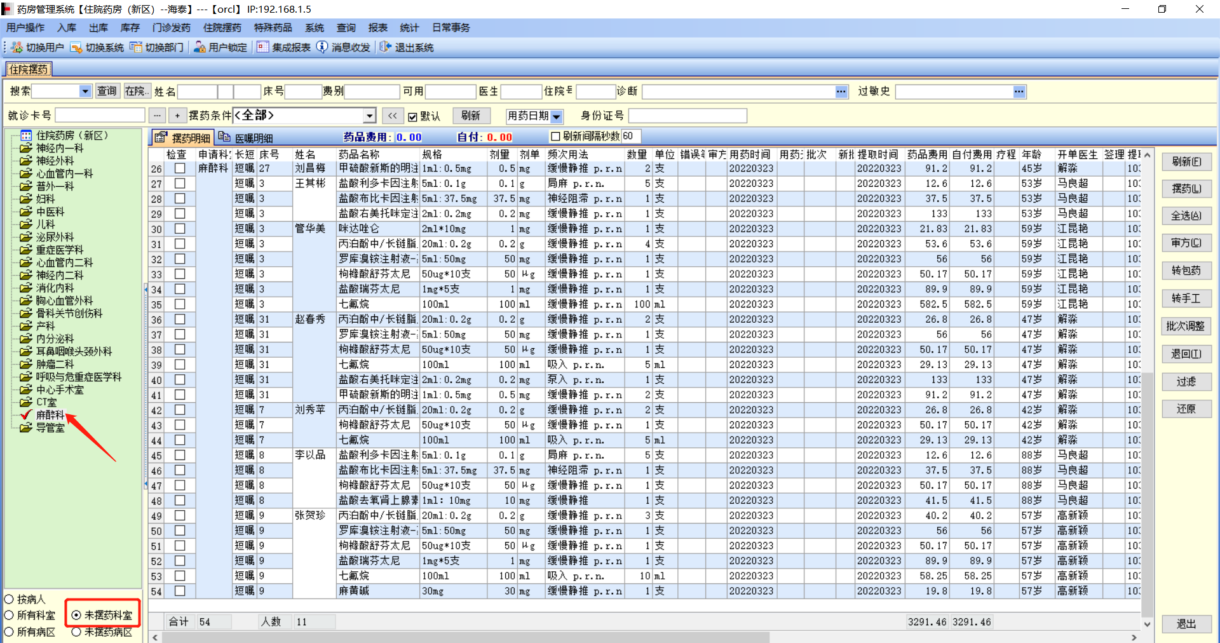Viewport: 1220px width, 643px height.
Task: Open the 中心手术室 folder
Action: click(26, 389)
